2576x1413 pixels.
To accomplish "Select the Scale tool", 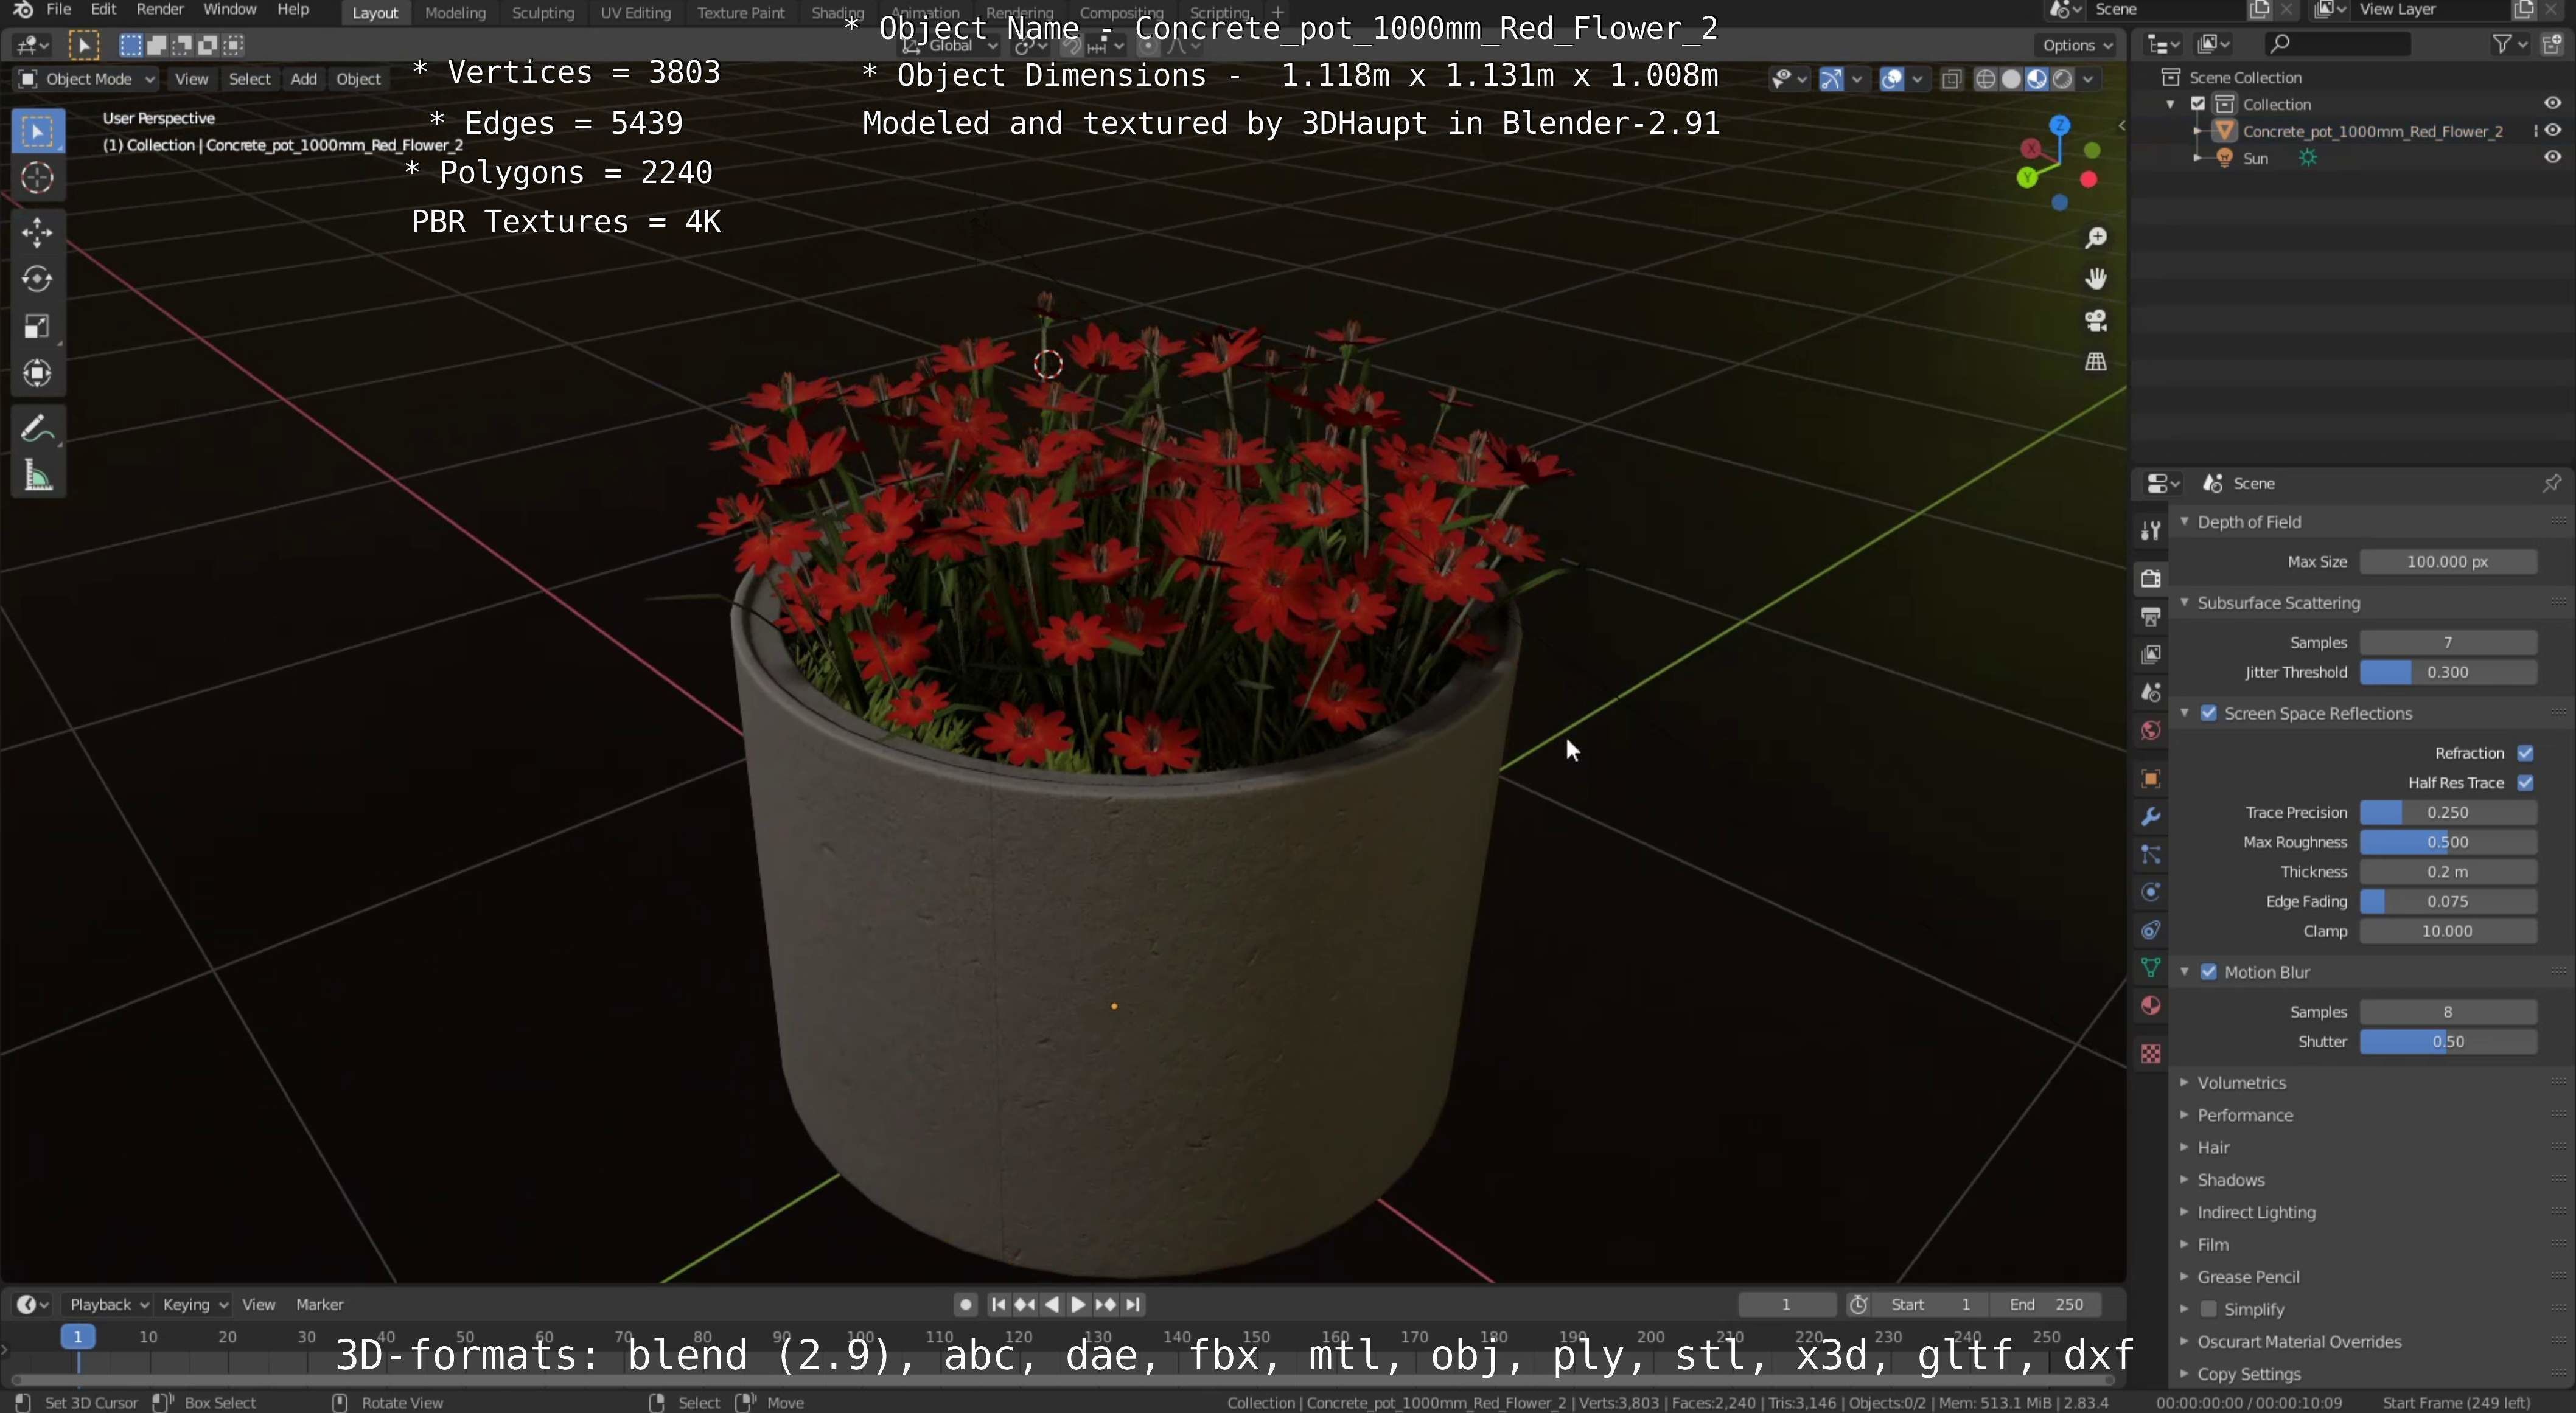I will [x=38, y=326].
